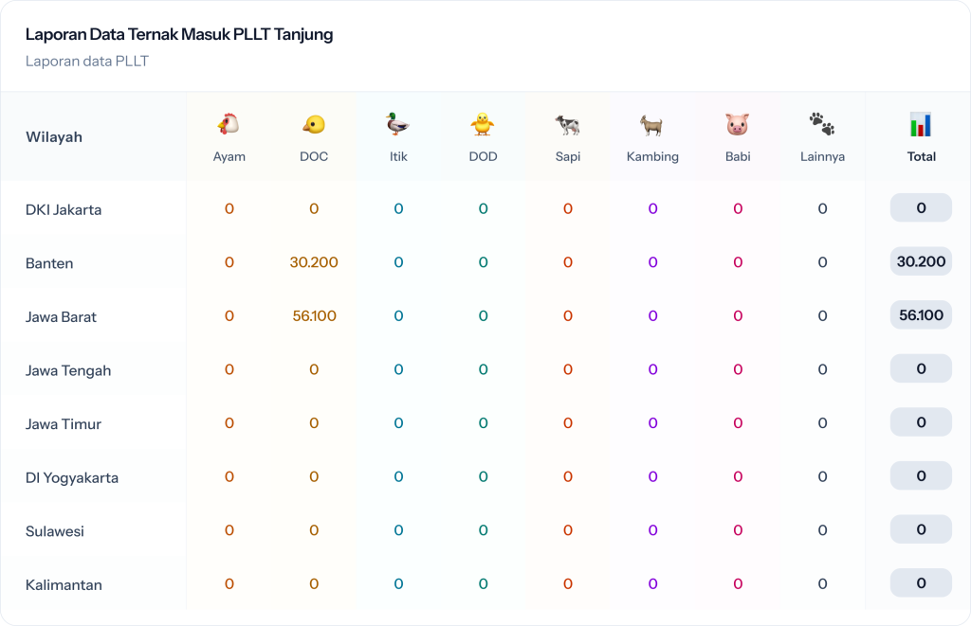This screenshot has height=626, width=971.
Task: Click the chicken icon above Ayam
Action: coord(229,124)
